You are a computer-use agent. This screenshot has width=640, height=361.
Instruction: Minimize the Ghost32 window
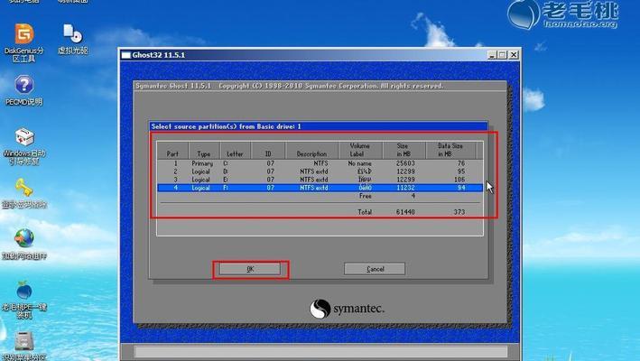(492, 55)
